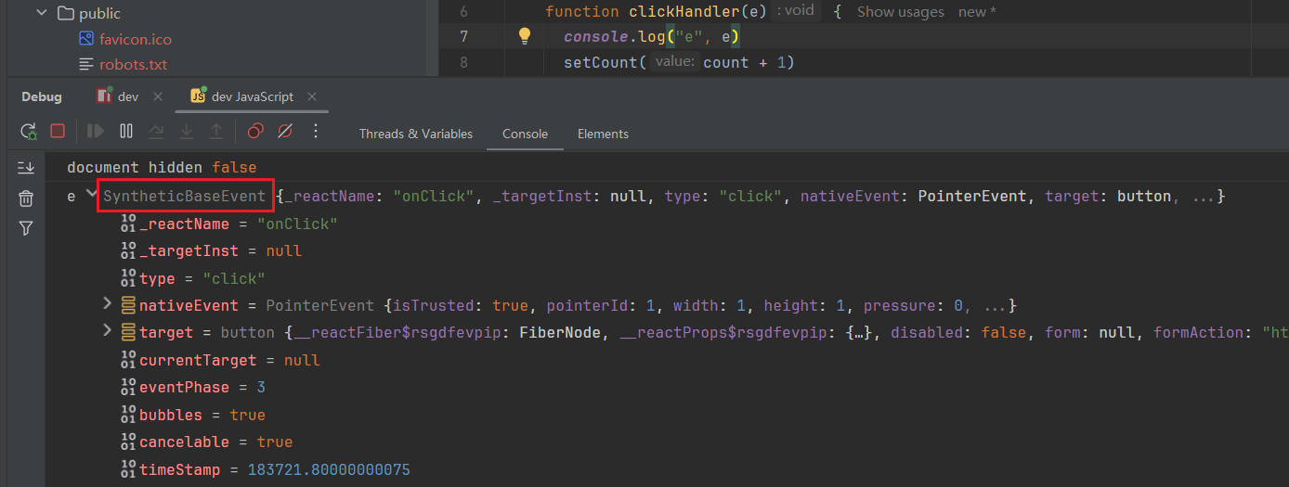This screenshot has width=1289, height=487.
Task: Click line number 6 in gutter
Action: (x=464, y=11)
